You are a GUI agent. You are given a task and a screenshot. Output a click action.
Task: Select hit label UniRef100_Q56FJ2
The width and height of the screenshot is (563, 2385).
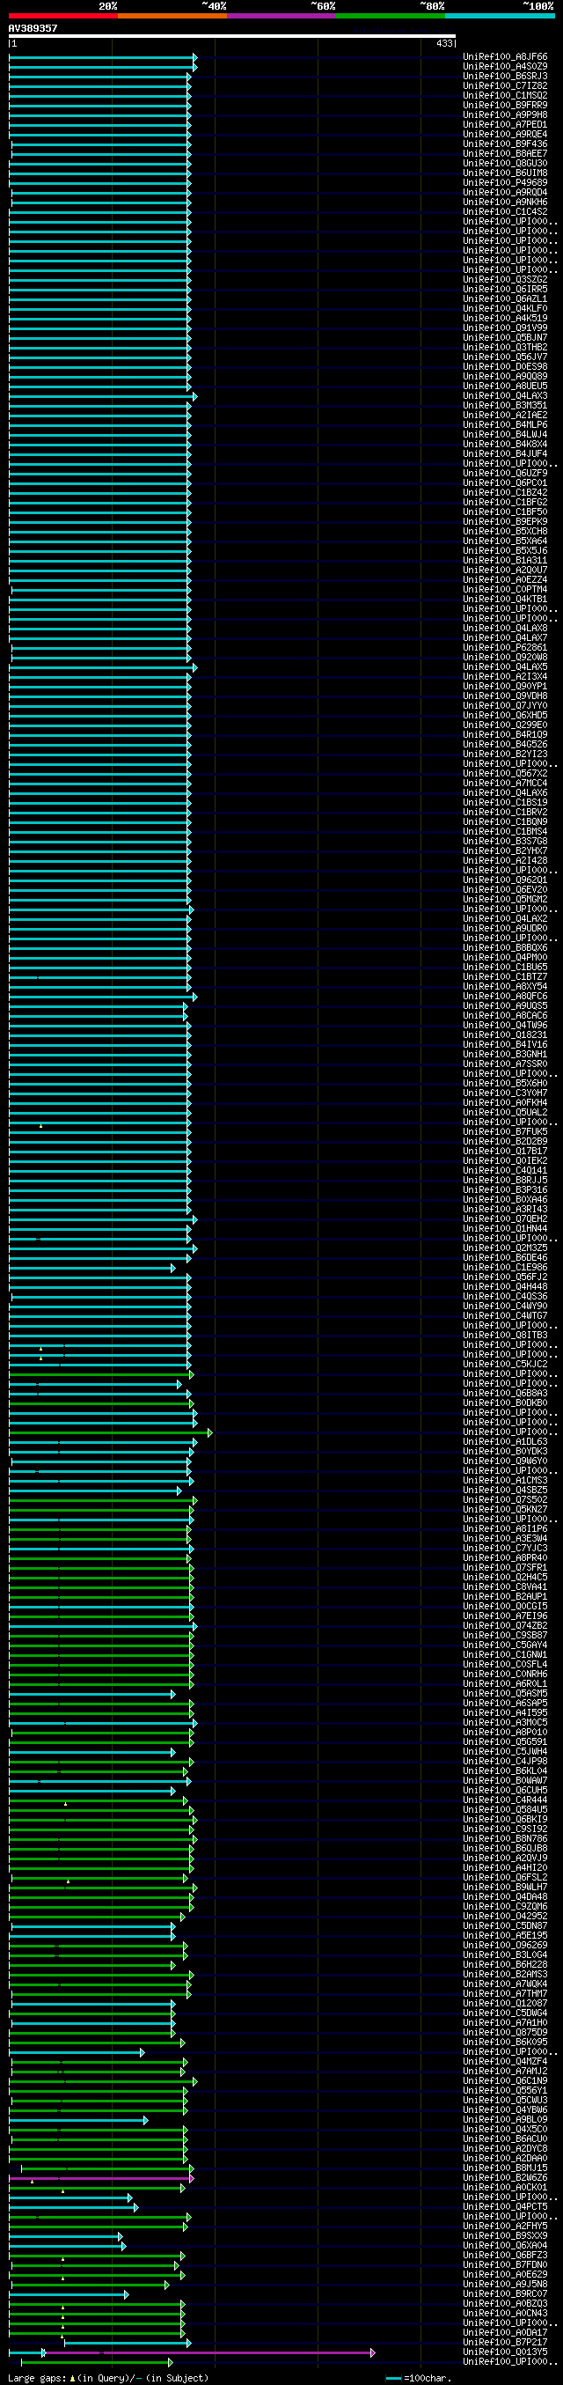pos(505,1277)
